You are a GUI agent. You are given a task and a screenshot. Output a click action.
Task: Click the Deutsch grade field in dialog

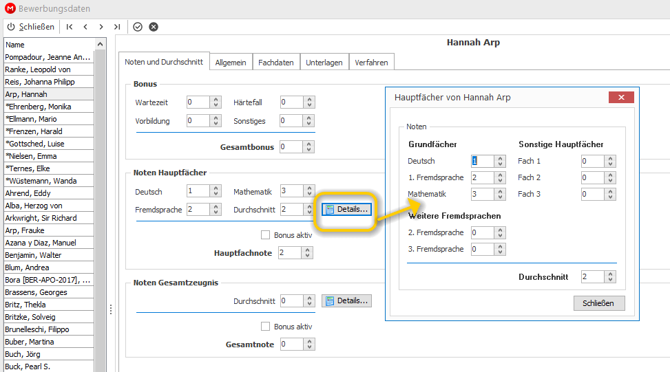pos(483,161)
